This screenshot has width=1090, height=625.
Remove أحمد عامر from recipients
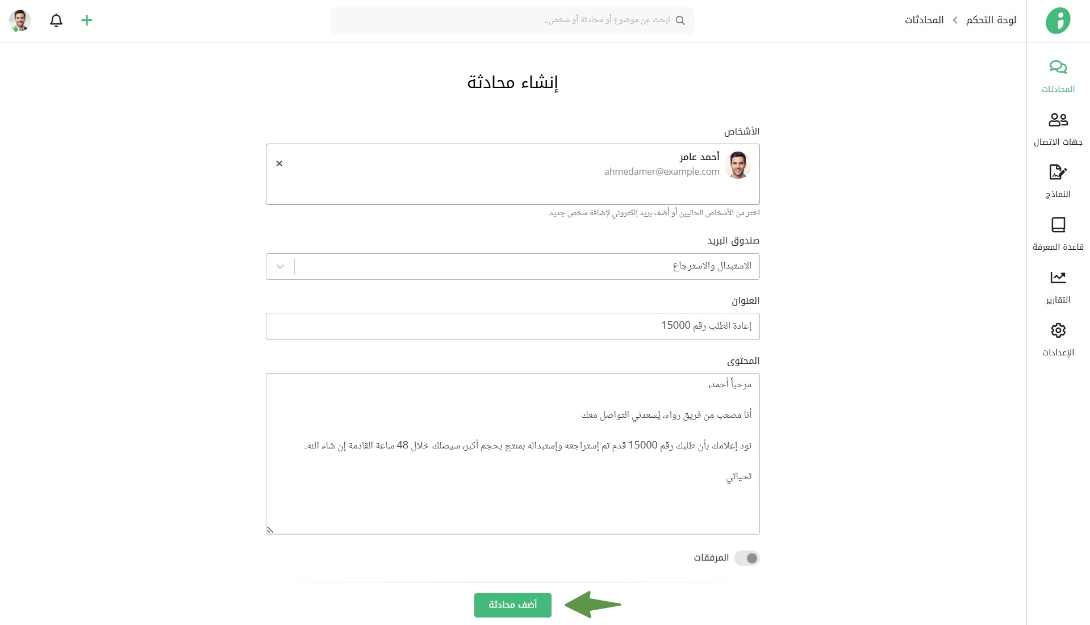coord(279,163)
